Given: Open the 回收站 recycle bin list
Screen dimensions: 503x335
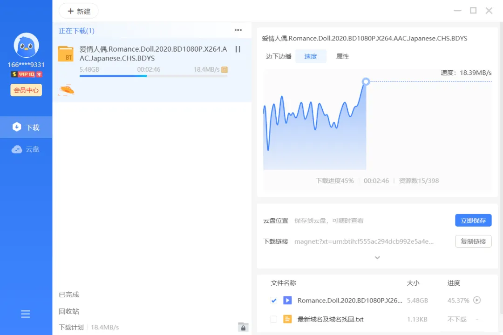Looking at the screenshot, I should tap(69, 311).
